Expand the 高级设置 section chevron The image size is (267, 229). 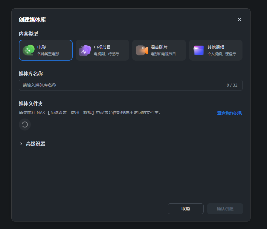(x=21, y=144)
